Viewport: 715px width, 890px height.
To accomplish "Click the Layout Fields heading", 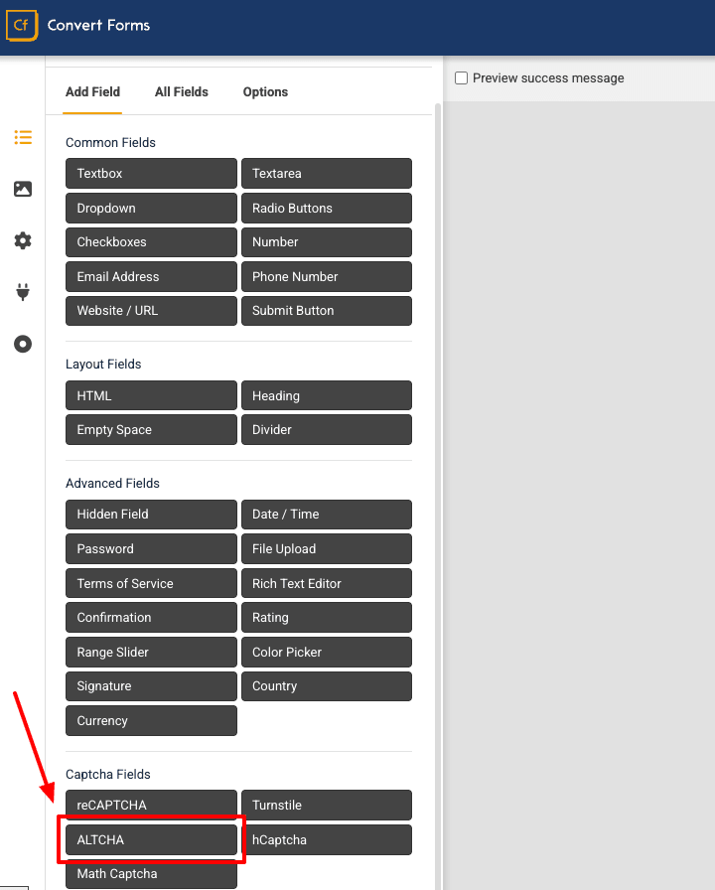I will coord(103,364).
